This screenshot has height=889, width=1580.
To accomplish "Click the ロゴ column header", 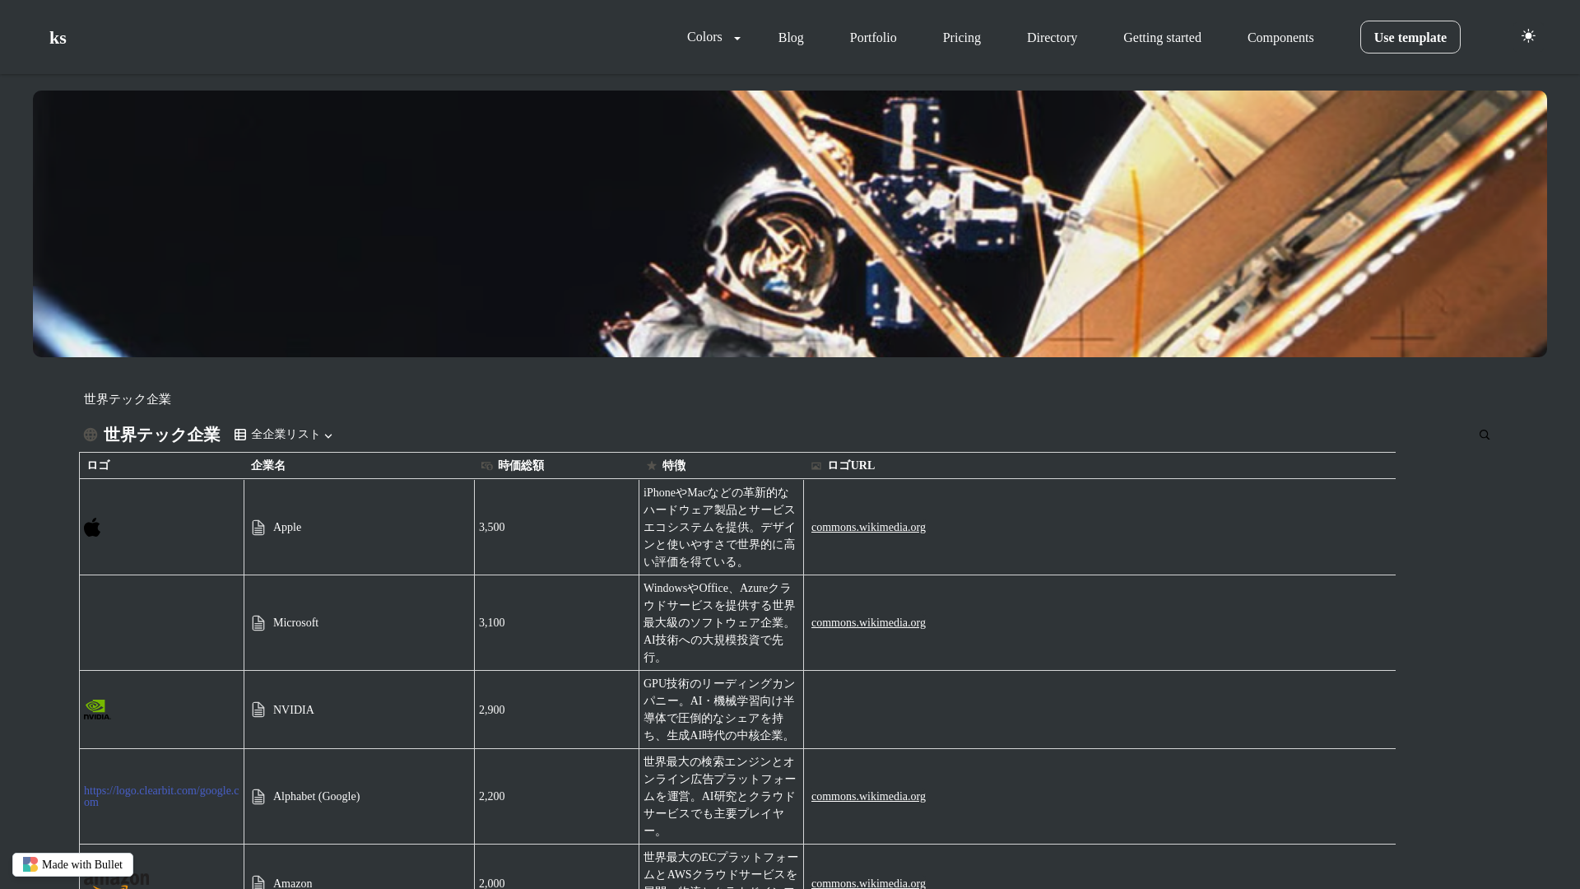I will point(99,466).
